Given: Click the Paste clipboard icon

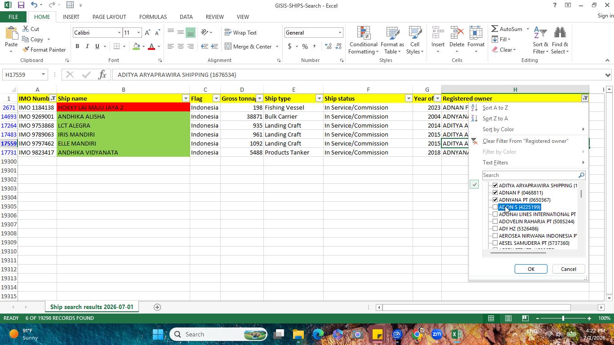Looking at the screenshot, I should tap(11, 33).
